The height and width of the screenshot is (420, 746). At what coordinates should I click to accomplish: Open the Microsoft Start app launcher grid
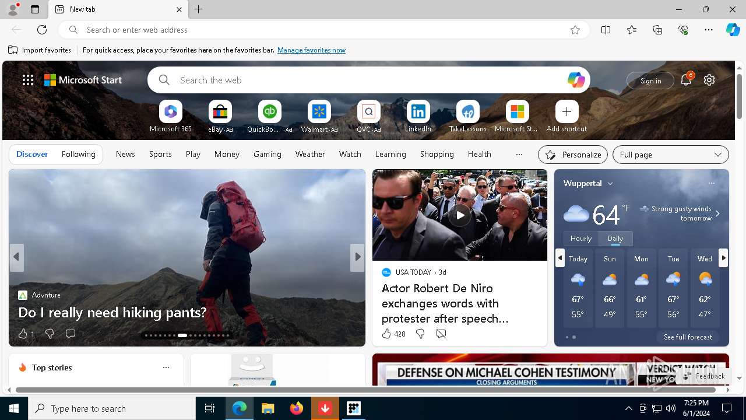27,80
